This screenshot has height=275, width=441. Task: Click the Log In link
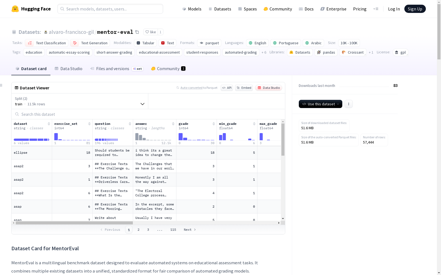(394, 9)
